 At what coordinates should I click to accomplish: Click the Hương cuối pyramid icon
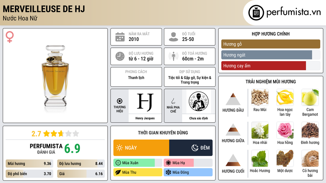233,160
